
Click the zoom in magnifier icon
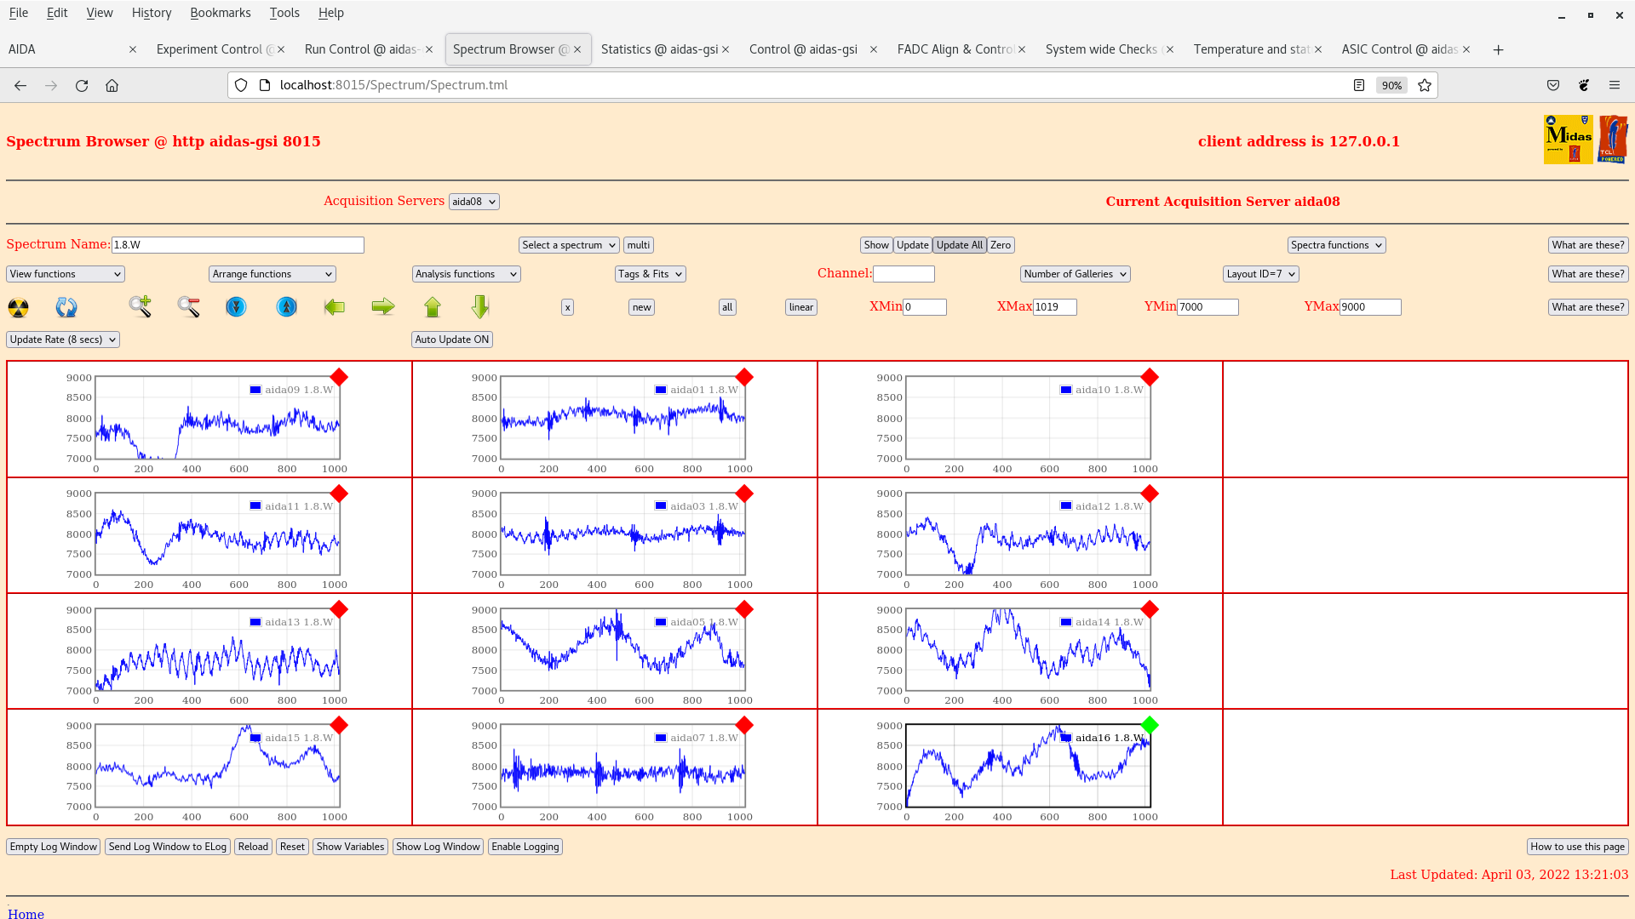(x=141, y=307)
